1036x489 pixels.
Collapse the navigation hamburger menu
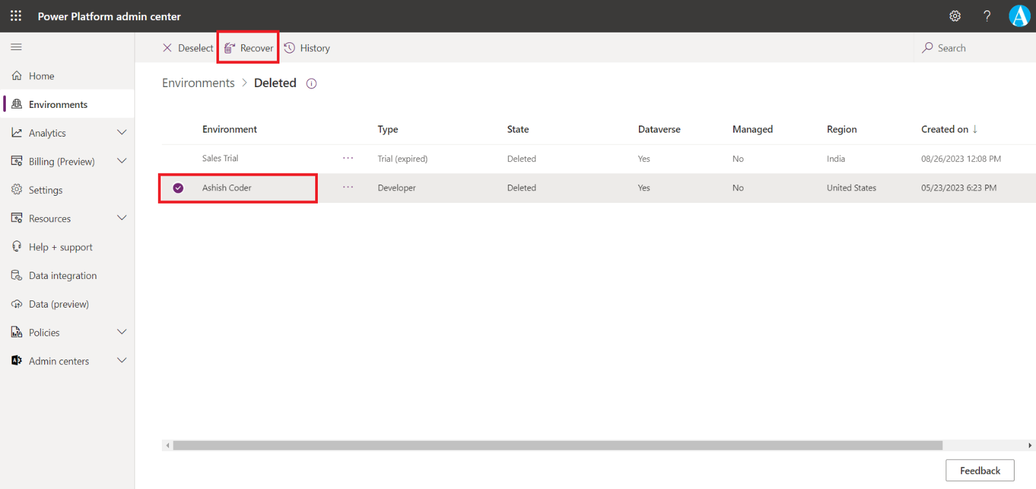coord(16,47)
